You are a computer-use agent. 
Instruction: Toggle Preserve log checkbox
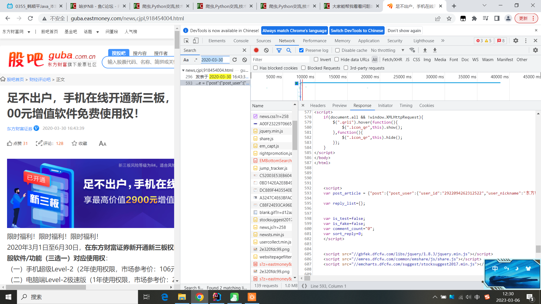301,50
